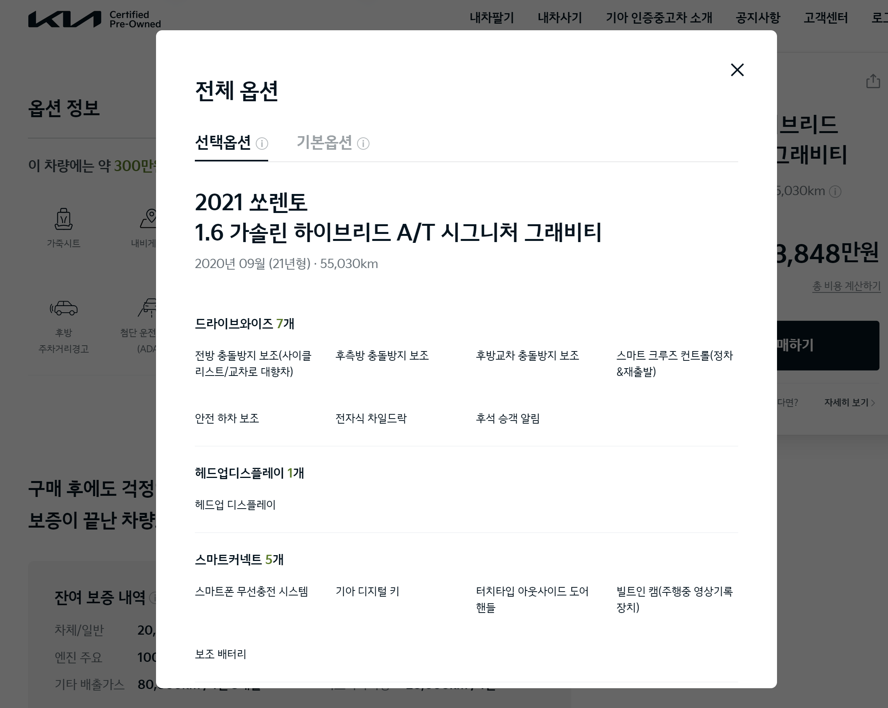Screen dimensions: 888x708
Task: Click the 후방 주차거리경고 car icon
Action: pos(63,308)
